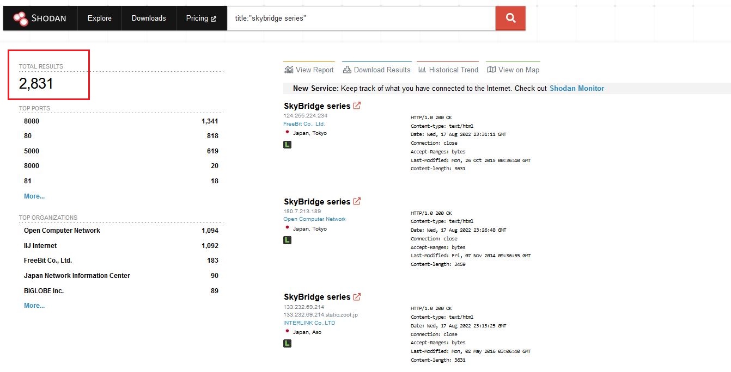Click the green L badge under 180.7.213.189
Image resolution: width=731 pixels, height=372 pixels.
point(288,240)
